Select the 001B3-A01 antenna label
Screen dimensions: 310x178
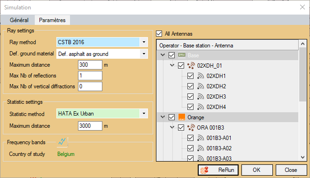[219, 138]
